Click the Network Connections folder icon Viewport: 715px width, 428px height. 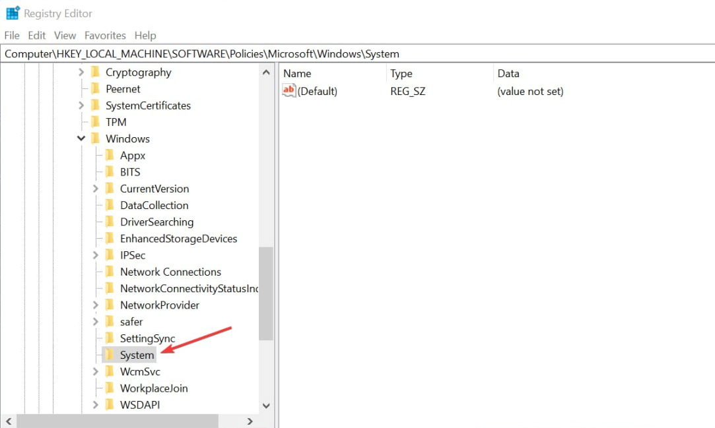pos(110,271)
